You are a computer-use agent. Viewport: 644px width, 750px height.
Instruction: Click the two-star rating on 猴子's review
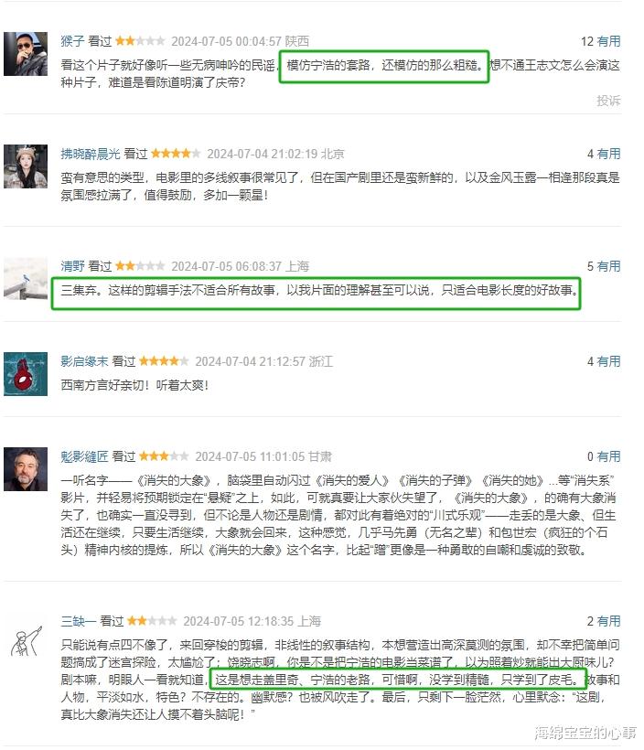tap(140, 41)
